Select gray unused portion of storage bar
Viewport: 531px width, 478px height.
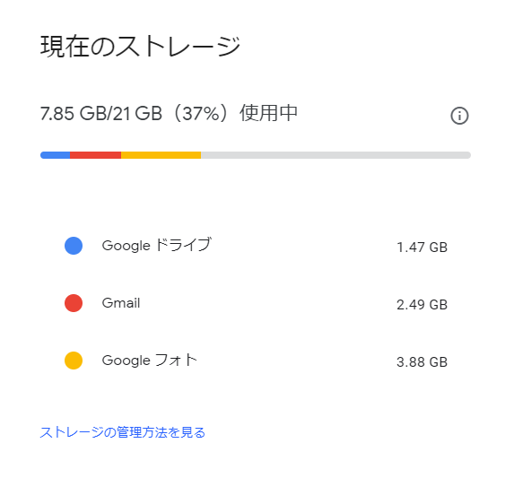[x=336, y=155]
